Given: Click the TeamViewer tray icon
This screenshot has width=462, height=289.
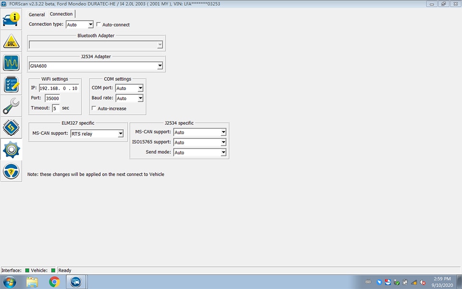Looking at the screenshot, I should (388, 282).
